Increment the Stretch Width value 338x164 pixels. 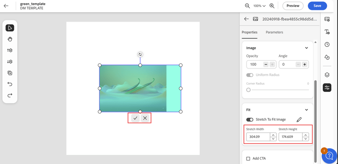pos(273,135)
